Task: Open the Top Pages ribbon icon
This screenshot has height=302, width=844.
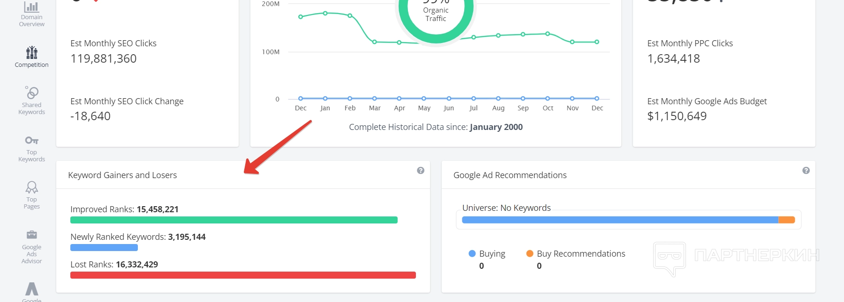Action: (x=31, y=187)
